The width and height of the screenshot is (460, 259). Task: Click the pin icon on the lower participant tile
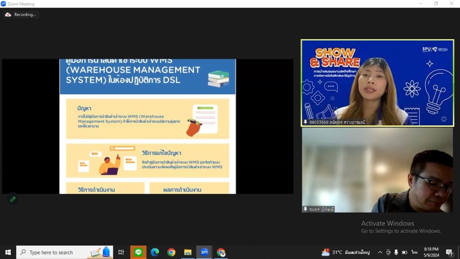(x=305, y=209)
